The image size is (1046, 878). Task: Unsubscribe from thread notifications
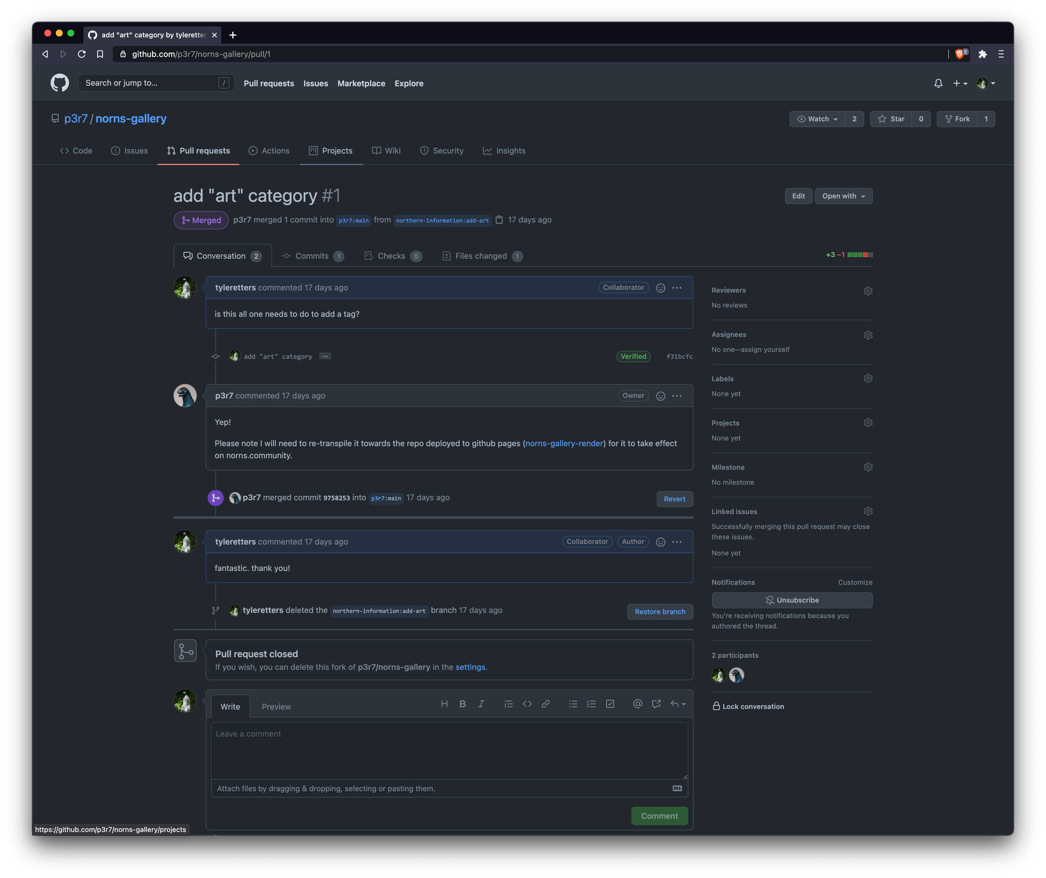coord(792,600)
